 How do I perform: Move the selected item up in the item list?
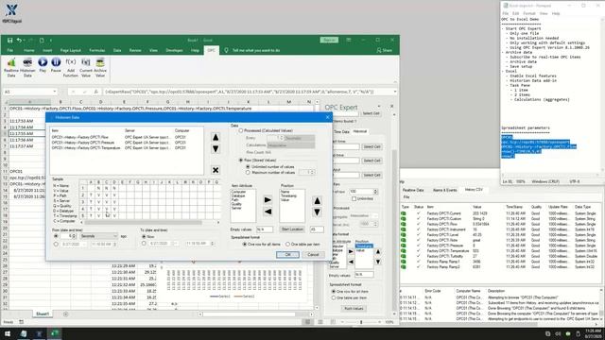click(x=216, y=137)
